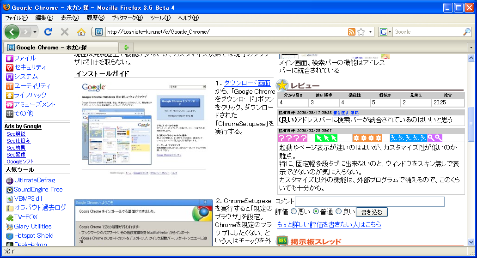Open the ブックマーク(B) menu
Screen dimensions: 477x258
click(x=127, y=18)
